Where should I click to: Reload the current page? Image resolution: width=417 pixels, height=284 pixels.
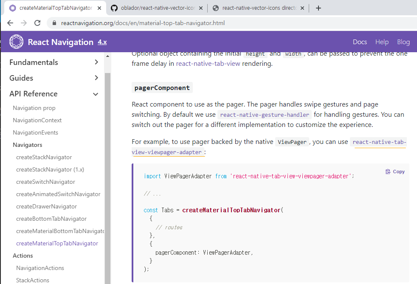37,23
